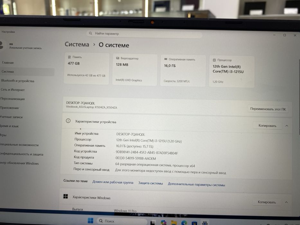This screenshot has height=225, width=300.
Task: Click the Оперативная память icon
Action: 166,59
